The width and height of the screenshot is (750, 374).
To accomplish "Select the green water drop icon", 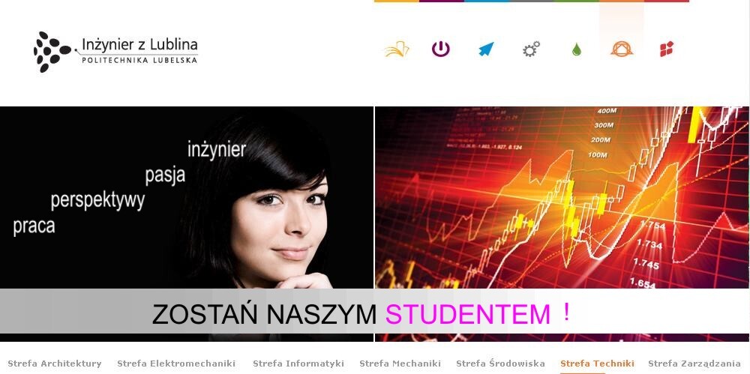I will click(576, 49).
